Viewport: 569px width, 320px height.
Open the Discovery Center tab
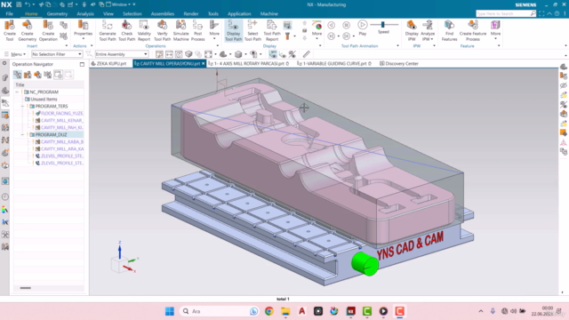399,63
